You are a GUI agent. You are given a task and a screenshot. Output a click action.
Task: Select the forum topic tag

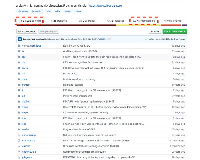tap(78, 11)
